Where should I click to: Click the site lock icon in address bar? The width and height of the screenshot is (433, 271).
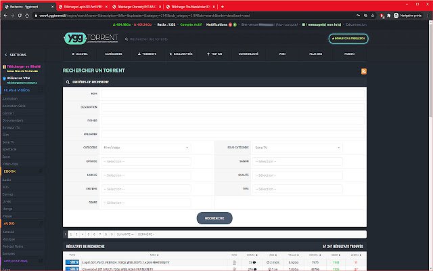click(x=36, y=16)
